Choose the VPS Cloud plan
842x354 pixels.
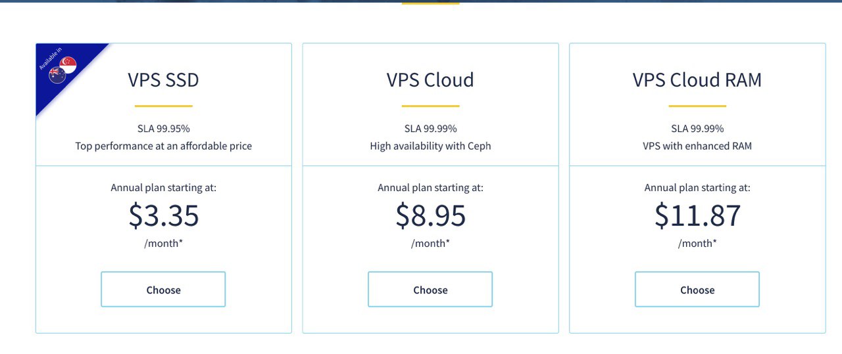point(430,290)
